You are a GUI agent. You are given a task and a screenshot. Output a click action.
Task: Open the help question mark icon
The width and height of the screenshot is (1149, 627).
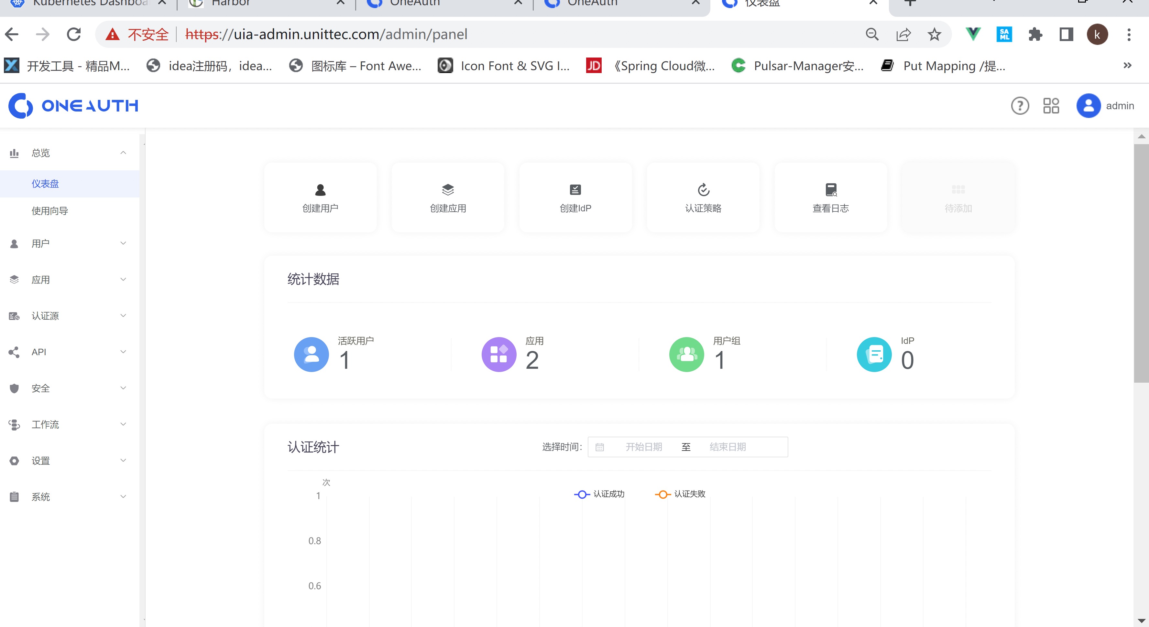click(x=1020, y=106)
